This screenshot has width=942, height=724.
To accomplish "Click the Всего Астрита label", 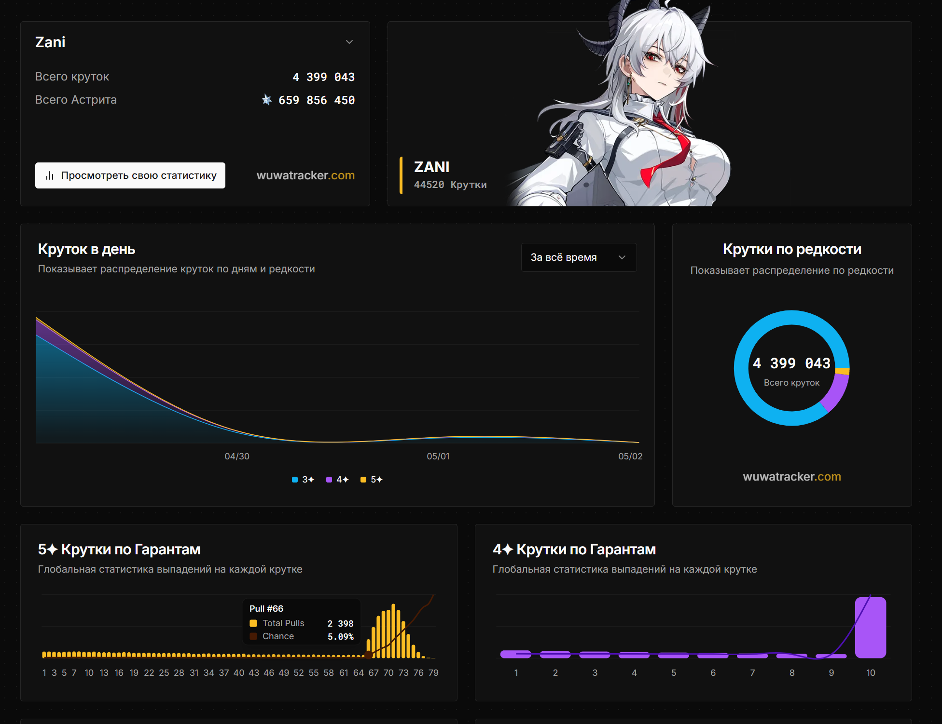I will point(76,100).
